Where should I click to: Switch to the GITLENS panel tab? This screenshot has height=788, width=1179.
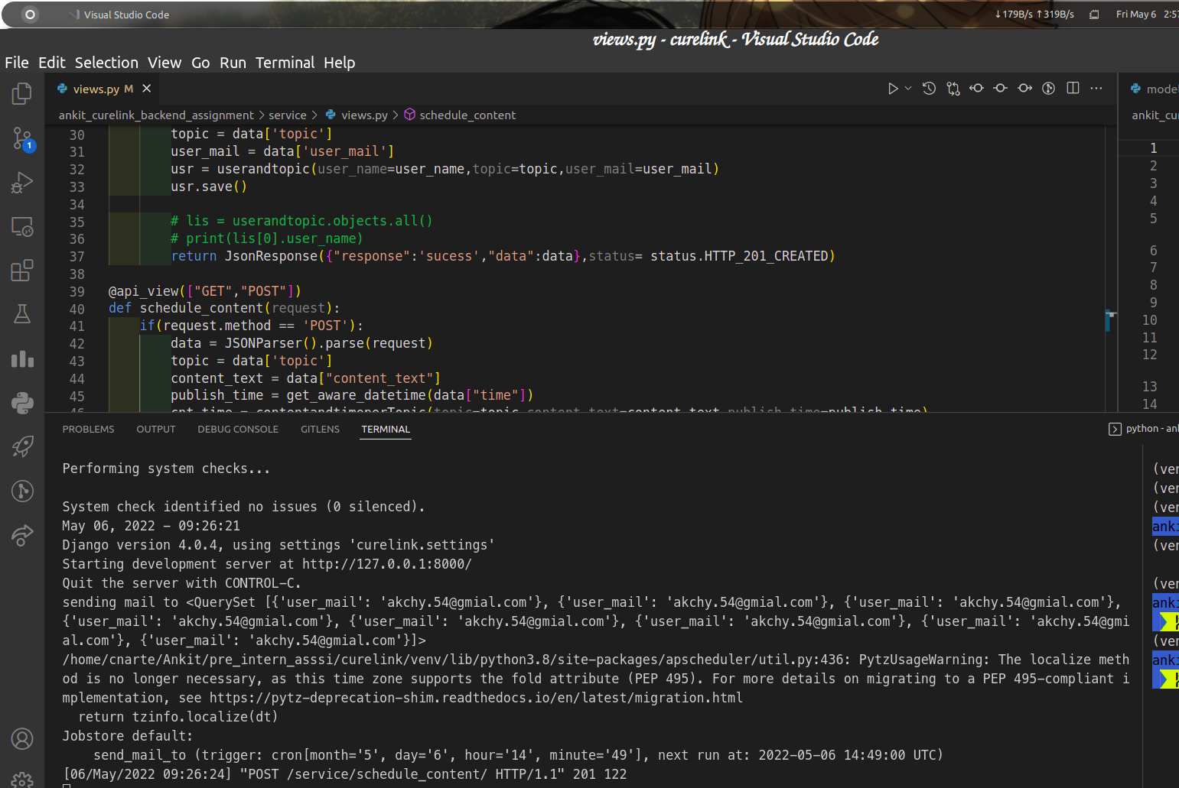click(320, 430)
